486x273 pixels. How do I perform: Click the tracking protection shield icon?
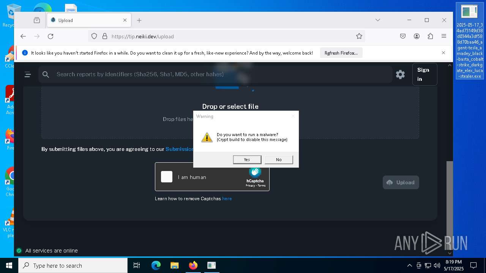[94, 36]
